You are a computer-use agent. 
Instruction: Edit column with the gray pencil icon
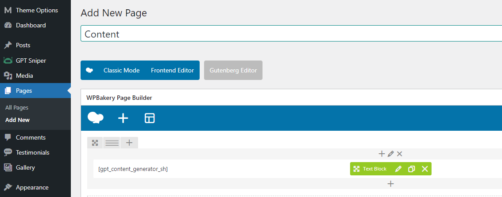point(390,154)
